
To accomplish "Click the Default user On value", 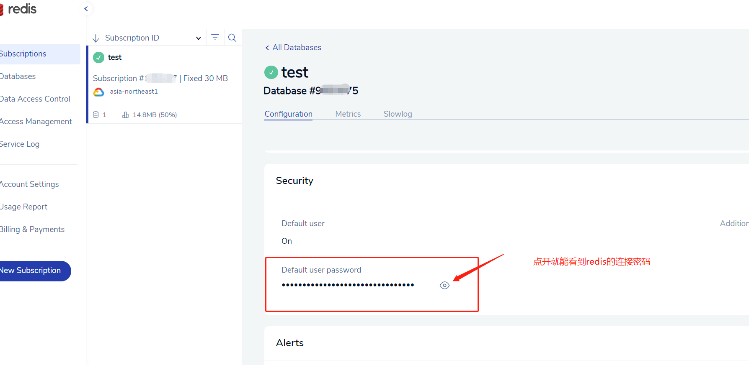I will pos(287,241).
